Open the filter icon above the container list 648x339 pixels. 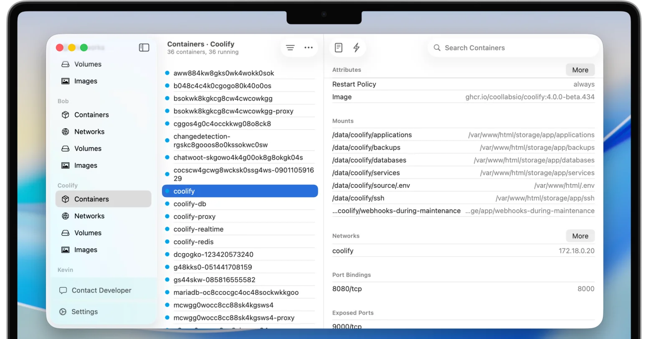click(x=290, y=47)
